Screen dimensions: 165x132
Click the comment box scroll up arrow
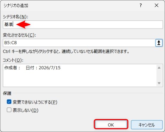159,68
